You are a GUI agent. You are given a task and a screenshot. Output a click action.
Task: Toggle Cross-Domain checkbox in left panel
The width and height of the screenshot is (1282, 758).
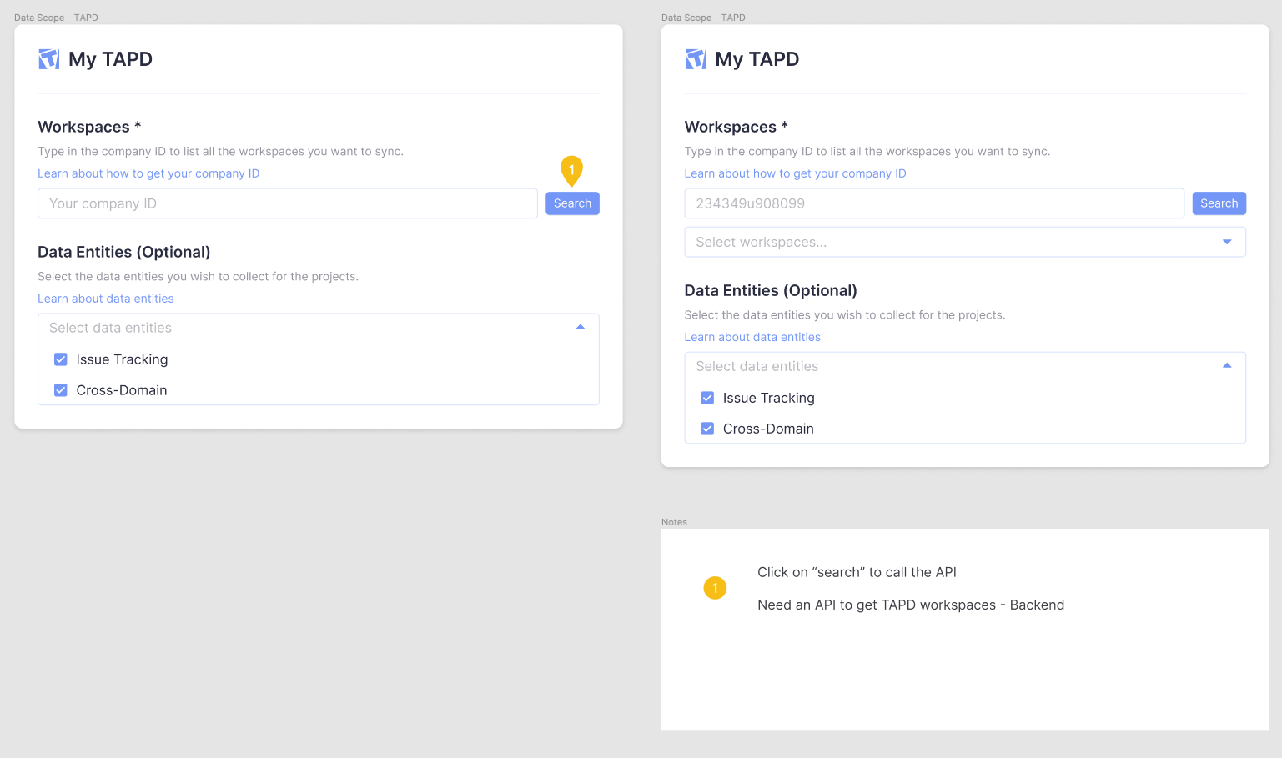tap(61, 390)
